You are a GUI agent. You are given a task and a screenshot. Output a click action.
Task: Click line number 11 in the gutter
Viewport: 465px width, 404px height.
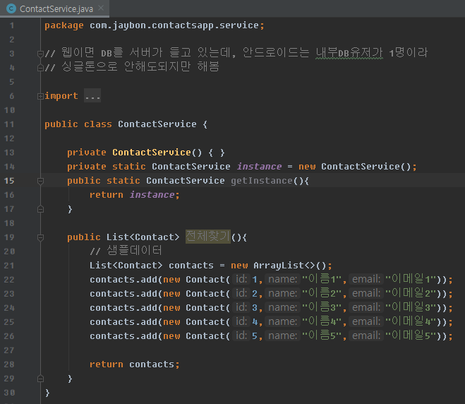click(x=9, y=124)
